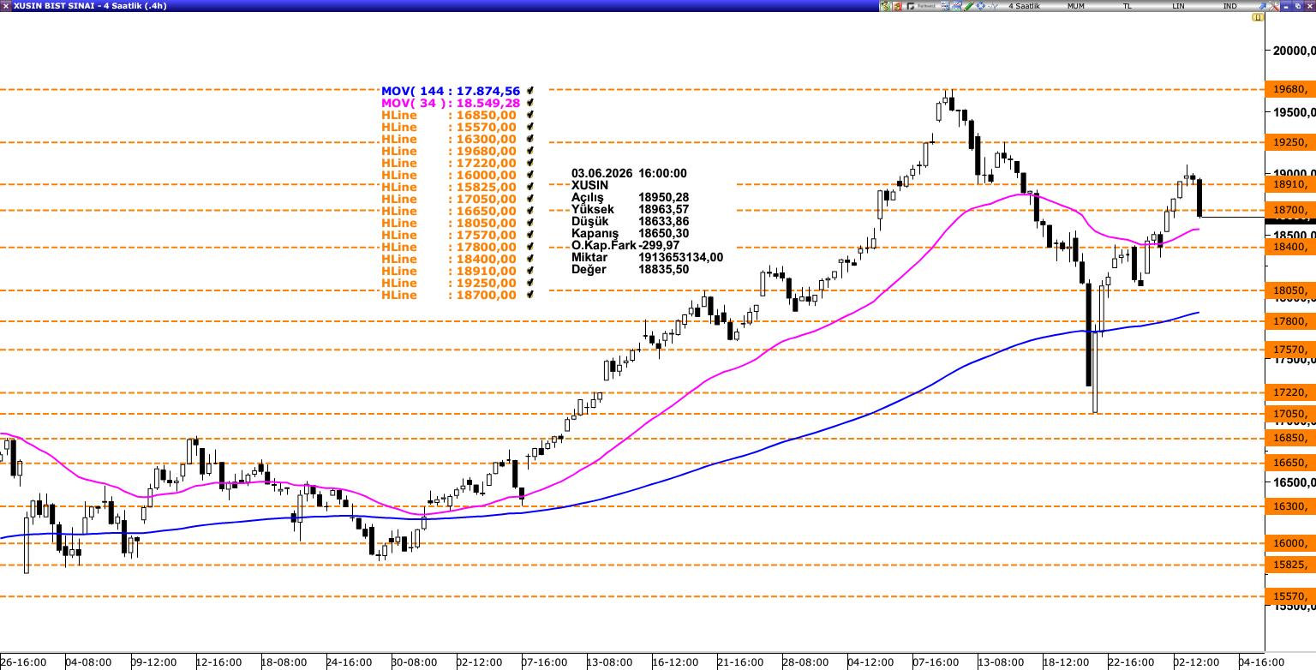Click the first yellow figure icon in toolbar
Viewport: 1316px width, 670px height.
pyautogui.click(x=885, y=6)
